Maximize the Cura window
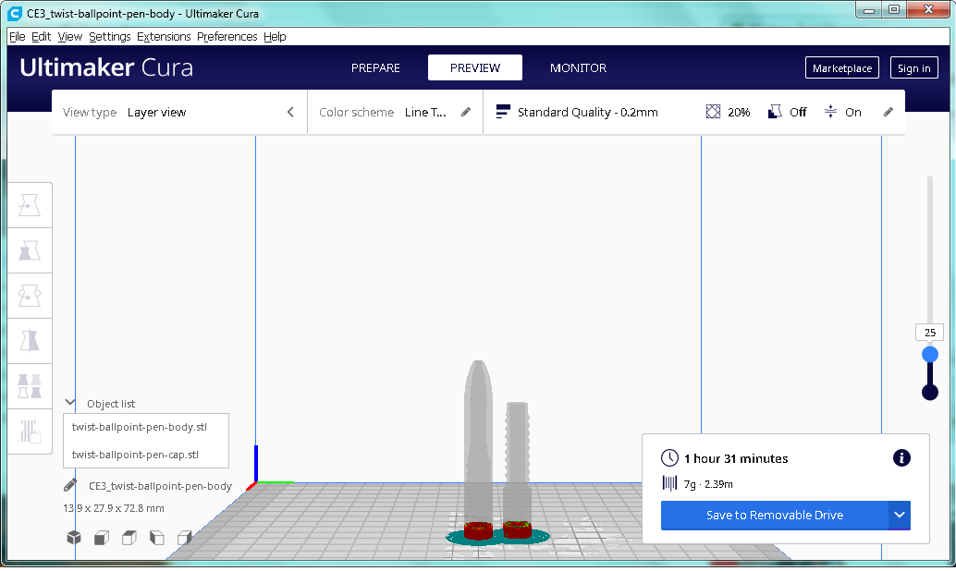956x571 pixels. pyautogui.click(x=894, y=10)
